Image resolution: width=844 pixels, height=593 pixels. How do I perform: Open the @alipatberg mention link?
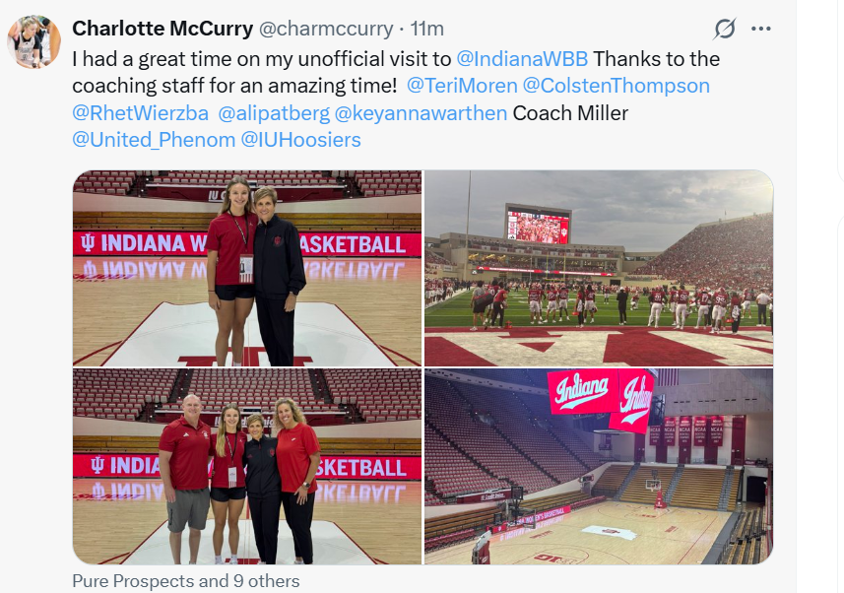(274, 113)
